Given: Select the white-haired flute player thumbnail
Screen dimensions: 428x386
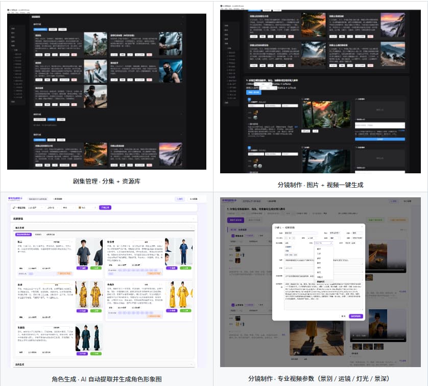Looking at the screenshot, I should [96, 72].
